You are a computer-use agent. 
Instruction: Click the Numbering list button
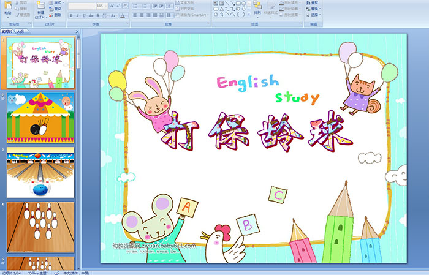(x=146, y=6)
